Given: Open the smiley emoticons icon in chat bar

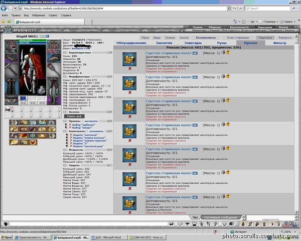Looking at the screenshot, I should pos(224,224).
